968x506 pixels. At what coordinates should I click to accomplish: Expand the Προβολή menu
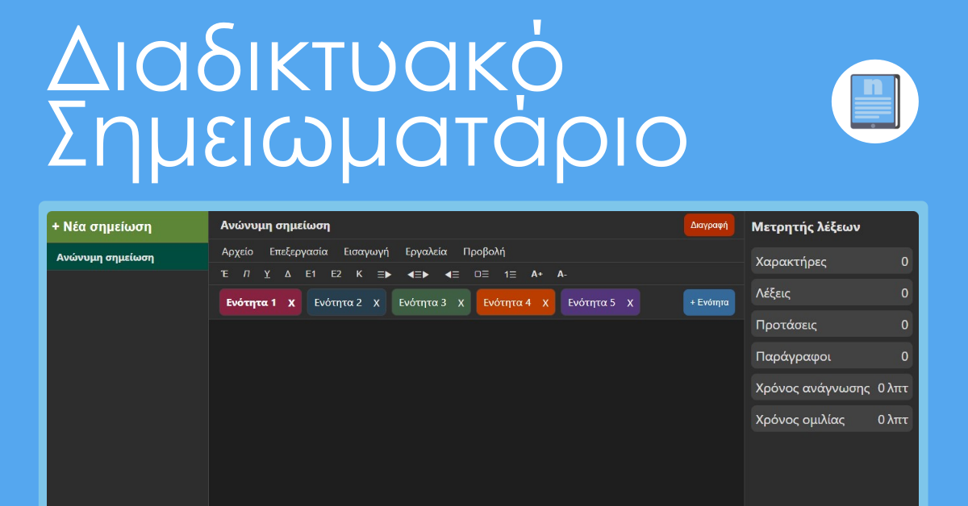click(x=484, y=251)
